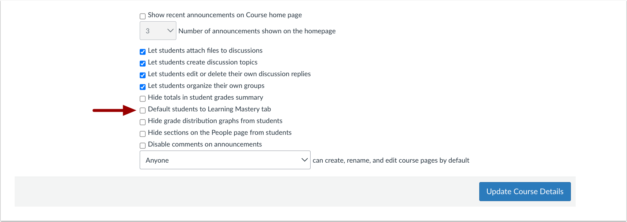Disable 'Let students create discussion topics'
This screenshot has height=222, width=627.
click(143, 63)
